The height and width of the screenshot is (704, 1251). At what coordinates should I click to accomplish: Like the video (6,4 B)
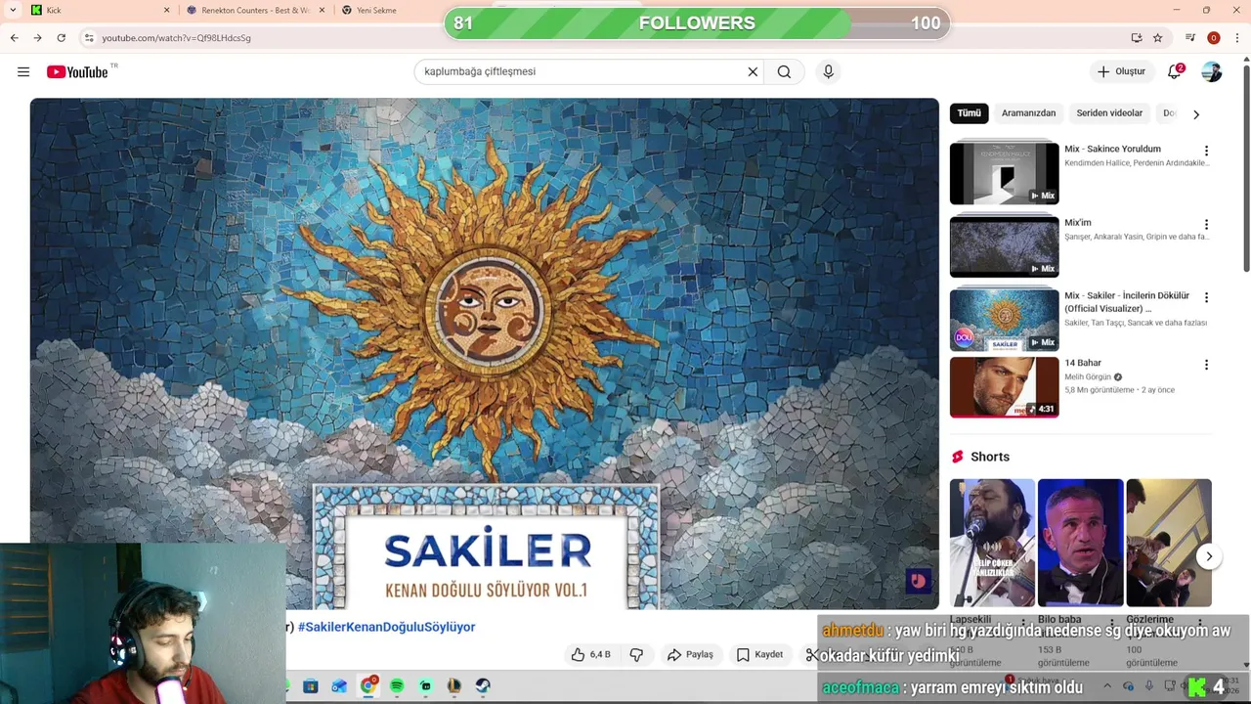tap(591, 654)
